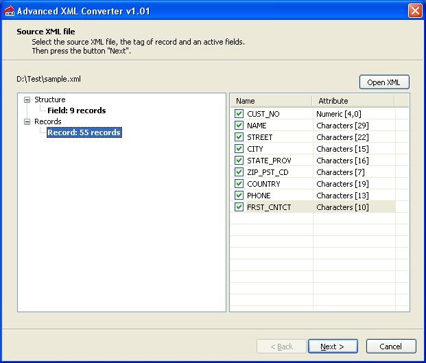
Task: Uncheck the CUST_NO field checkbox
Action: (239, 114)
